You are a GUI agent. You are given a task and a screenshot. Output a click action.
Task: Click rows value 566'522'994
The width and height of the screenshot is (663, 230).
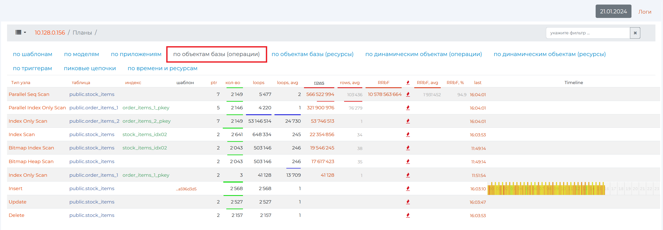(320, 94)
